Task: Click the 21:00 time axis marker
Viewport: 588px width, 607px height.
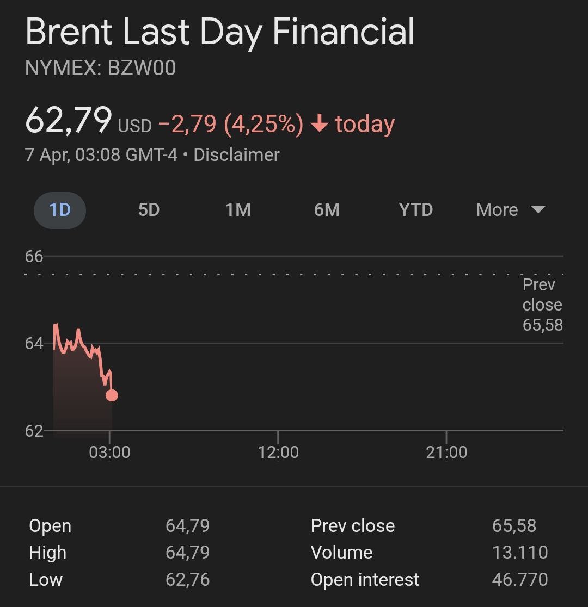Action: (446, 452)
